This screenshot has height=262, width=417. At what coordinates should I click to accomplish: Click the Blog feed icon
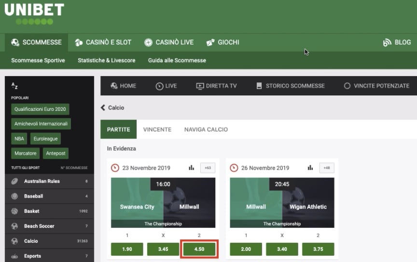pyautogui.click(x=387, y=42)
